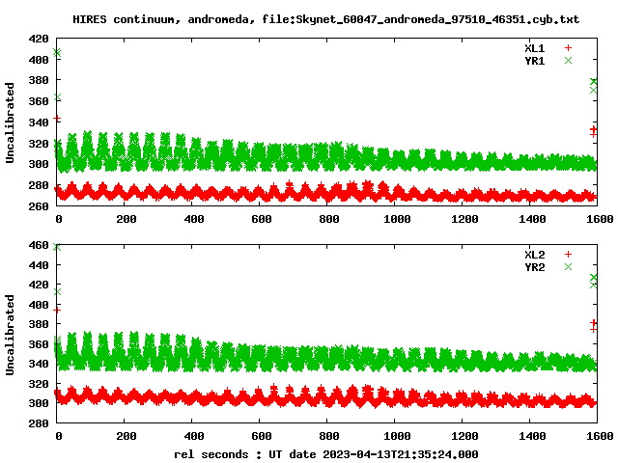Click the 1600 x-tick label under the top plot
This screenshot has width=618, height=463.
coord(600,219)
